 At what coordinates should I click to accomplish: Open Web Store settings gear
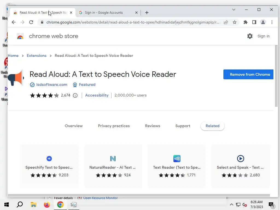(250, 36)
